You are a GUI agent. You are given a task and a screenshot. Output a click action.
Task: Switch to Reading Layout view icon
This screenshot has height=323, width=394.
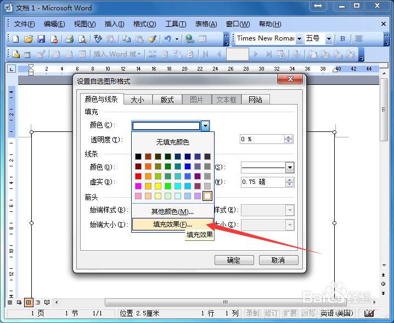pos(47,302)
